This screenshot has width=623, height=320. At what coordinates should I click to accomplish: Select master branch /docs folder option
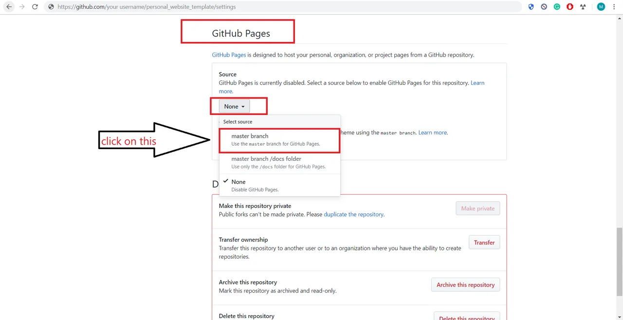click(x=279, y=163)
